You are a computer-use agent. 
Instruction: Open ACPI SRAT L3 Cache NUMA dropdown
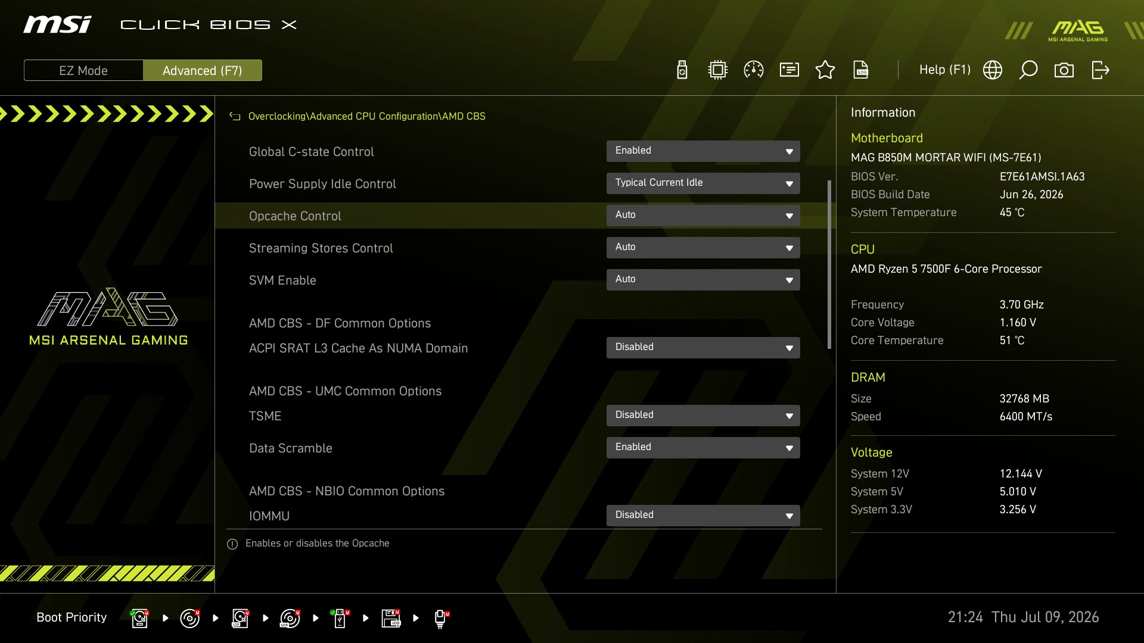703,348
